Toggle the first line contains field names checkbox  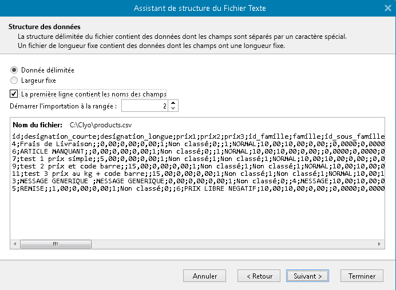pyautogui.click(x=14, y=94)
